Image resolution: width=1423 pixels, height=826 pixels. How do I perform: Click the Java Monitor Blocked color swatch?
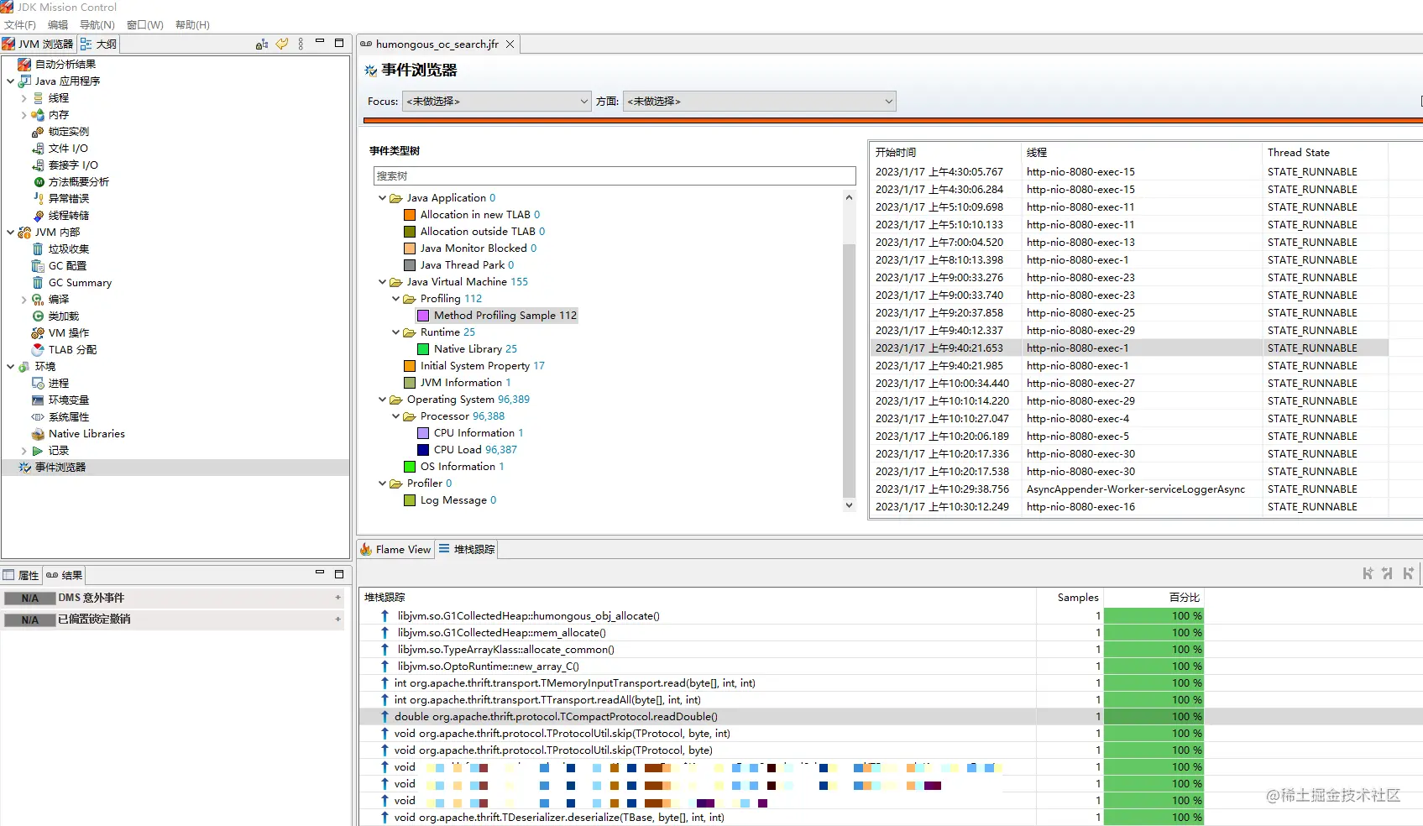click(410, 248)
